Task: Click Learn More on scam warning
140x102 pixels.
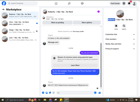Action: point(75,65)
